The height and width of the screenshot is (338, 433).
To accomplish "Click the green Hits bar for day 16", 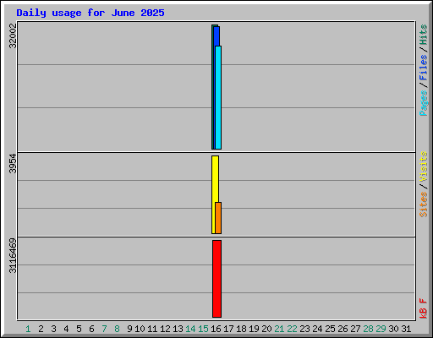I will (x=213, y=87).
